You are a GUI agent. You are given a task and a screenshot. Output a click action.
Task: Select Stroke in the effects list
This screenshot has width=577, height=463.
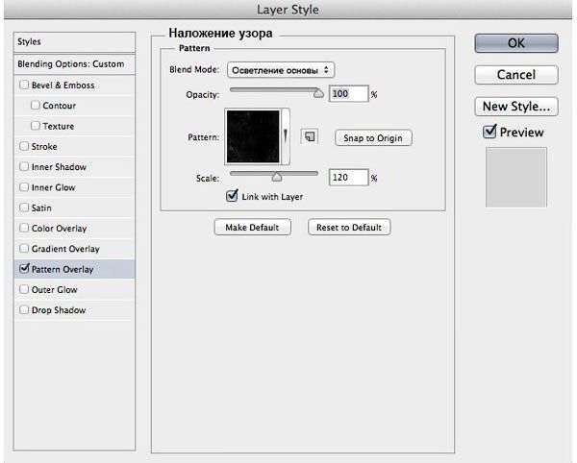[45, 147]
